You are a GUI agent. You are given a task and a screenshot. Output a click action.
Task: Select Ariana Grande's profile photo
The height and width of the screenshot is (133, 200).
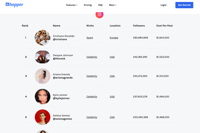pos(43,76)
